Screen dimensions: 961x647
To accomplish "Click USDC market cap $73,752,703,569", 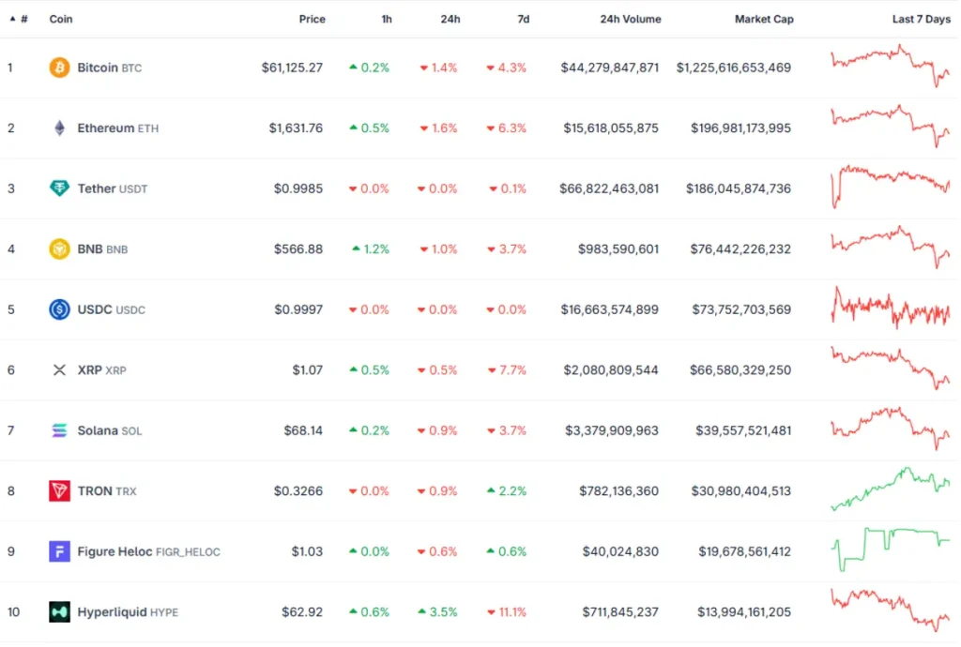I will [741, 309].
